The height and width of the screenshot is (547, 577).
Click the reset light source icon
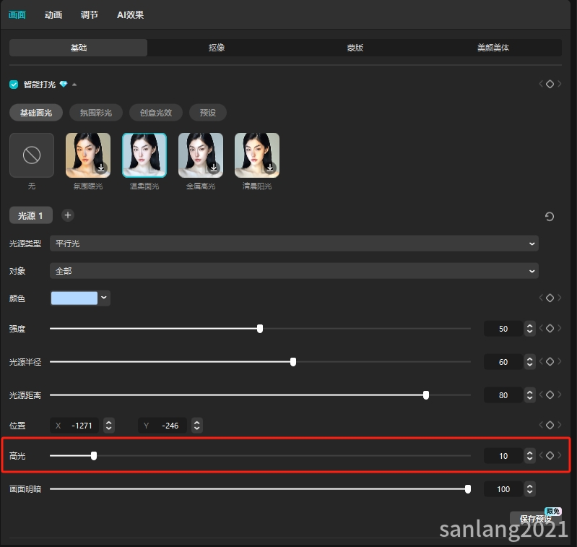click(x=550, y=216)
